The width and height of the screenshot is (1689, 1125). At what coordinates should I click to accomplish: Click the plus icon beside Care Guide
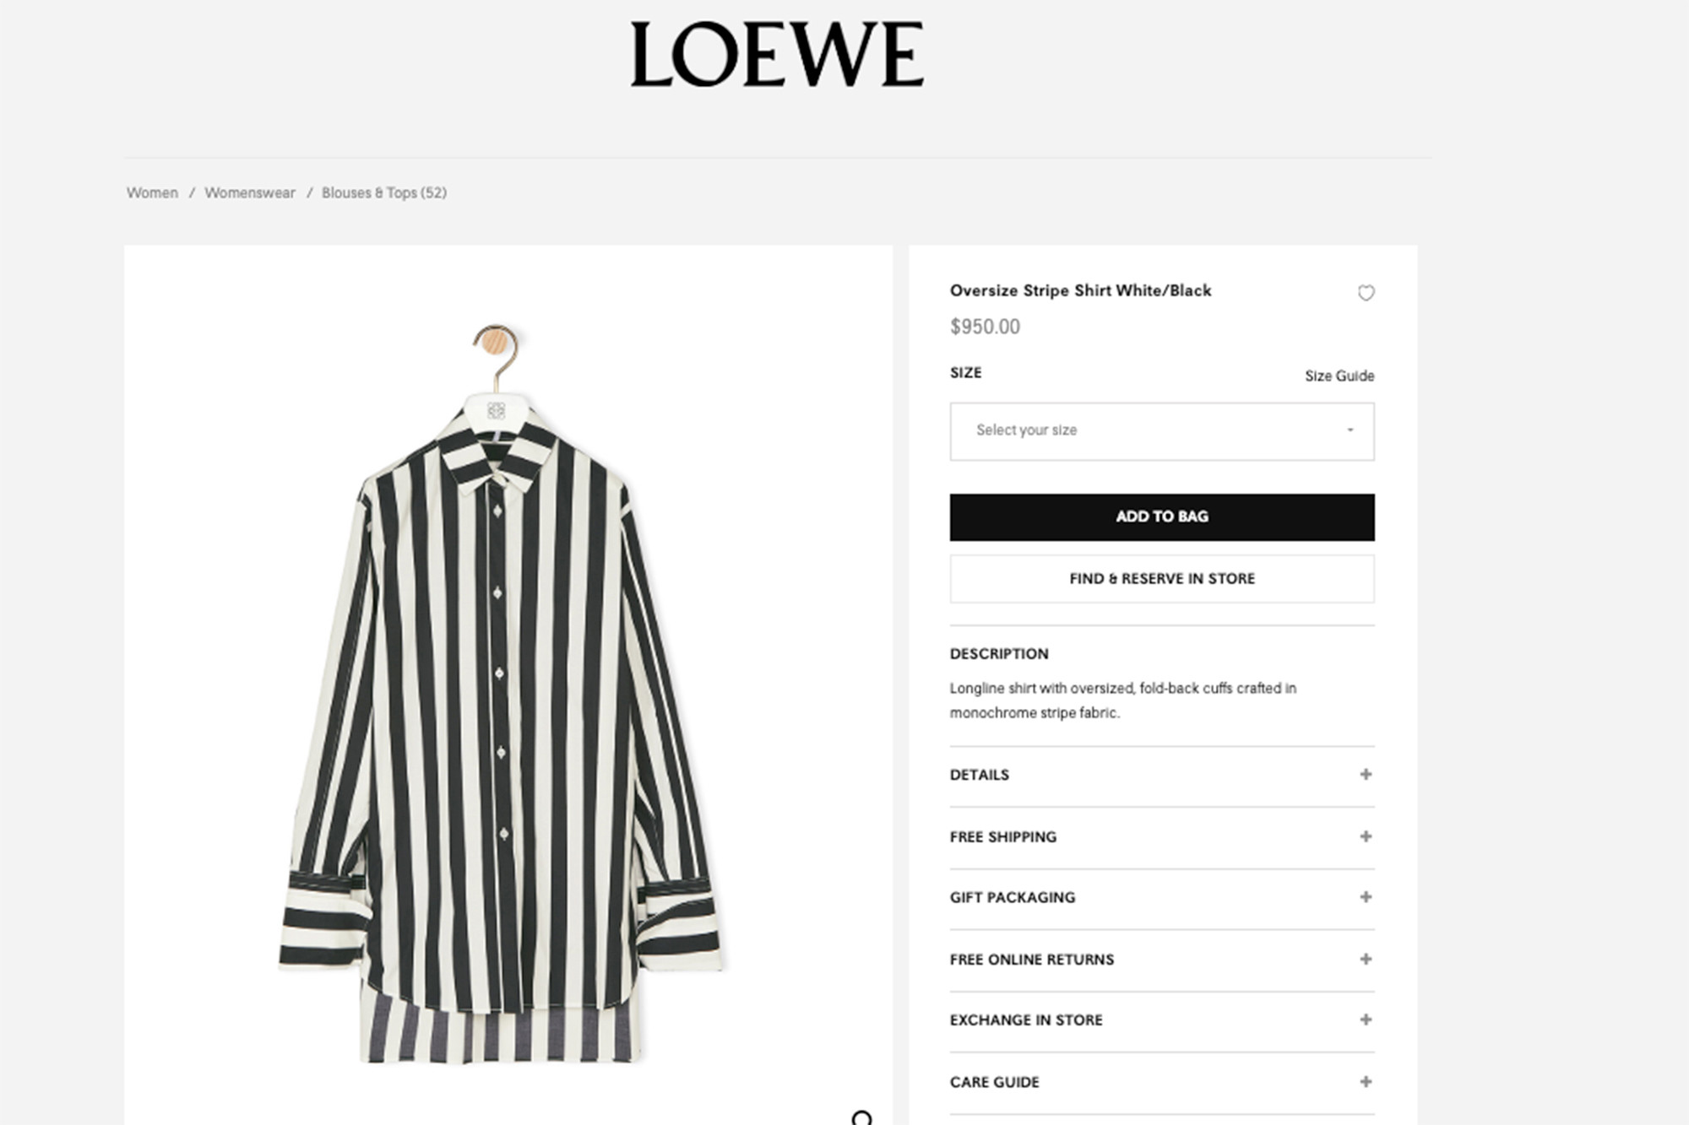tap(1366, 1082)
